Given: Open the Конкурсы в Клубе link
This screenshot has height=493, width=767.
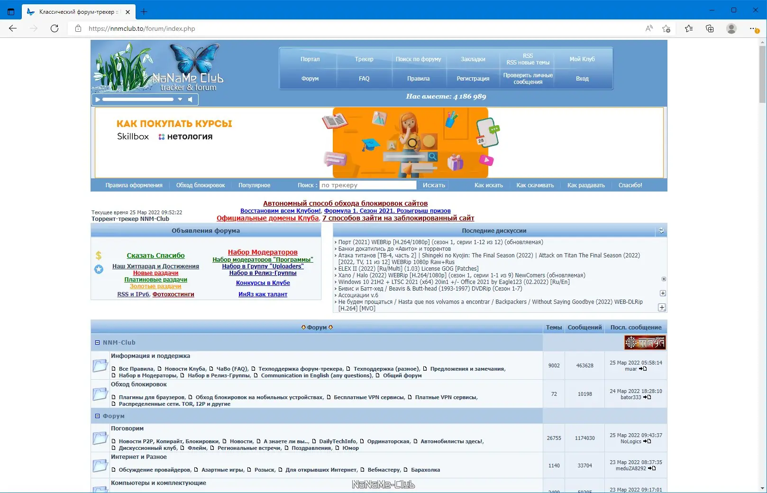Looking at the screenshot, I should tap(263, 283).
